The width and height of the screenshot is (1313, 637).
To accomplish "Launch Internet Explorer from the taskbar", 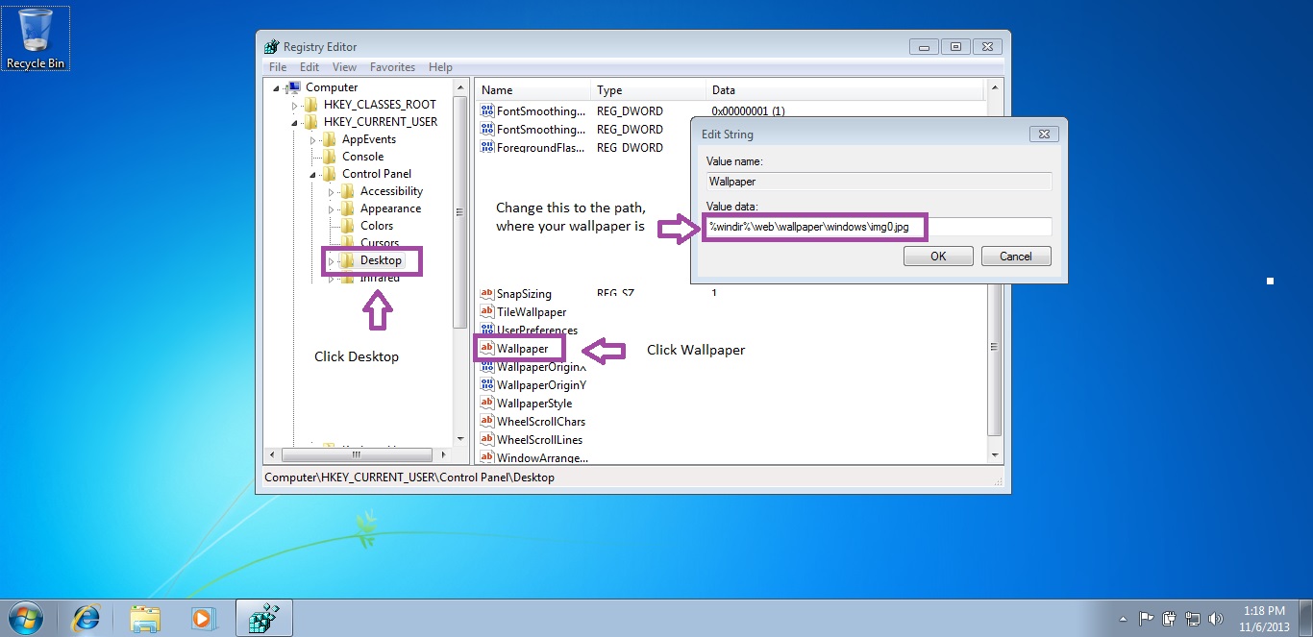I will click(x=86, y=618).
